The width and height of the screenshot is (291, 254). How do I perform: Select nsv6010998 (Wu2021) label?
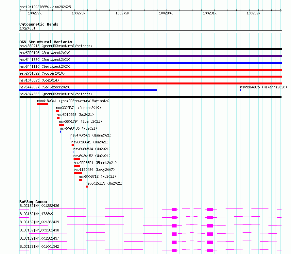coord(75,115)
